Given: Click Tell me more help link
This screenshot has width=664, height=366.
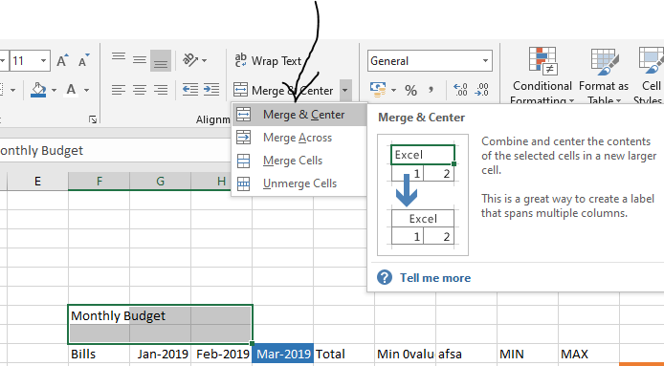Looking at the screenshot, I should 435,278.
